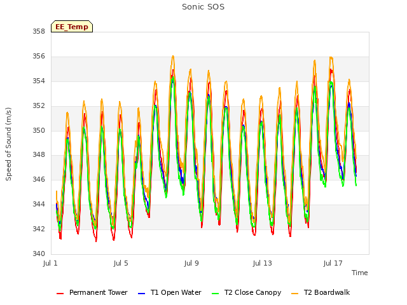Viewport: 407px width, 305px height.
Task: Click the Jul 5 x-axis tick label
Action: tap(121, 263)
